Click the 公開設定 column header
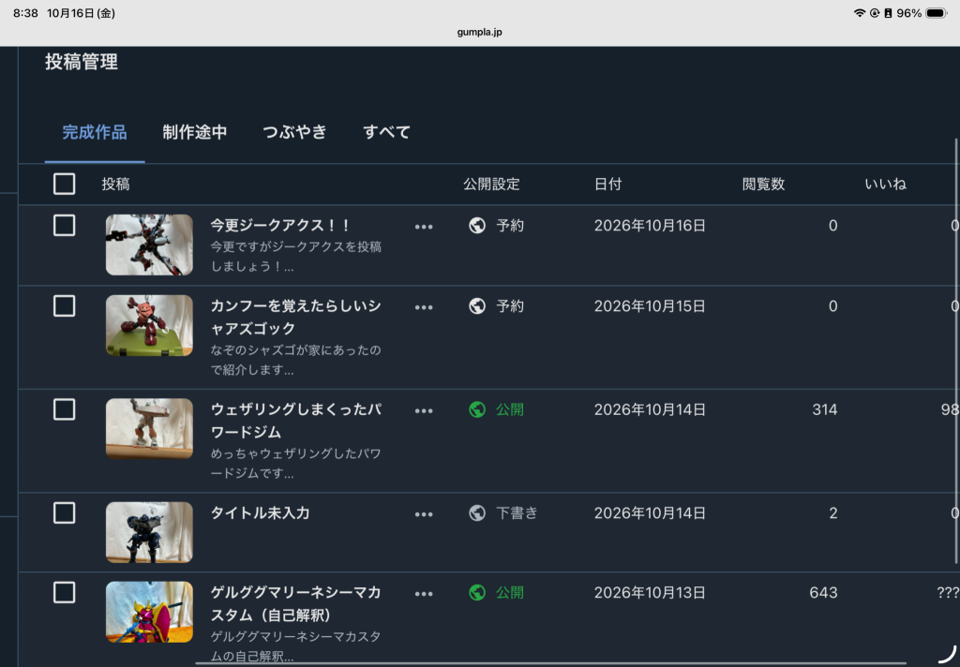960x667 pixels. coord(491,185)
